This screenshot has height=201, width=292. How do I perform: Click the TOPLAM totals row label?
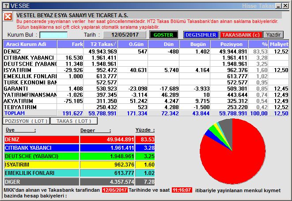[15, 113]
